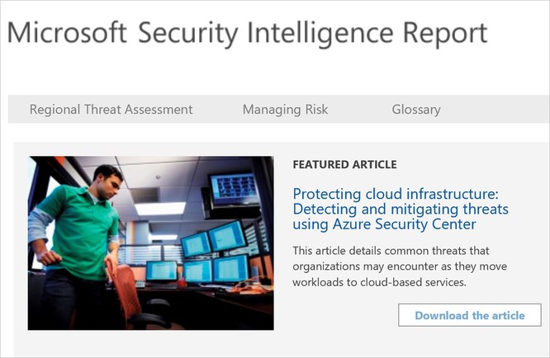Click the laptop screen on desk in photo

click(x=162, y=271)
